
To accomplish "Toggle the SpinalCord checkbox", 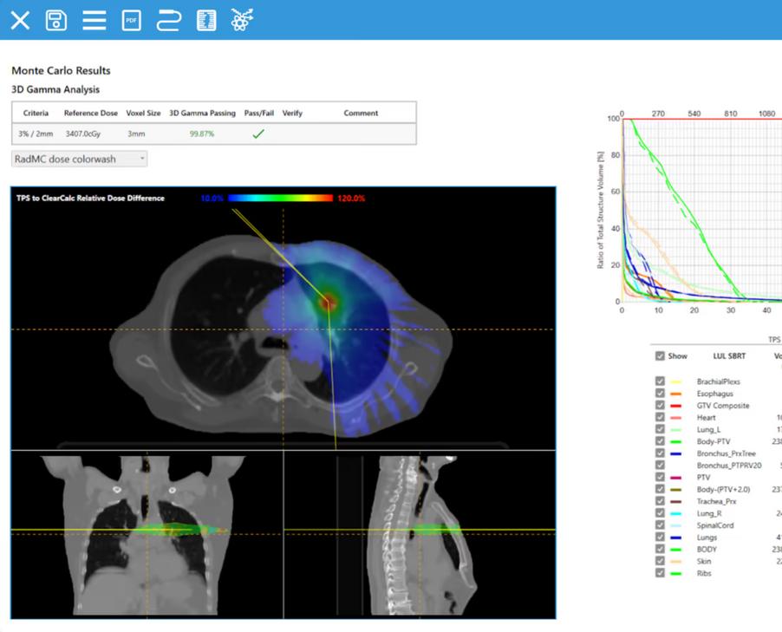I will pos(660,524).
